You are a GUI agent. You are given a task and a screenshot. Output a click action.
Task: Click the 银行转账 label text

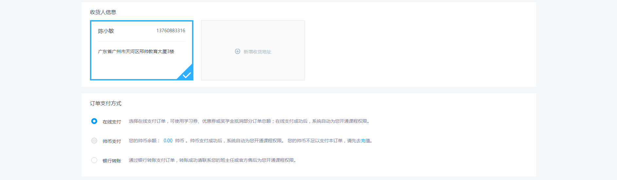[x=112, y=161]
